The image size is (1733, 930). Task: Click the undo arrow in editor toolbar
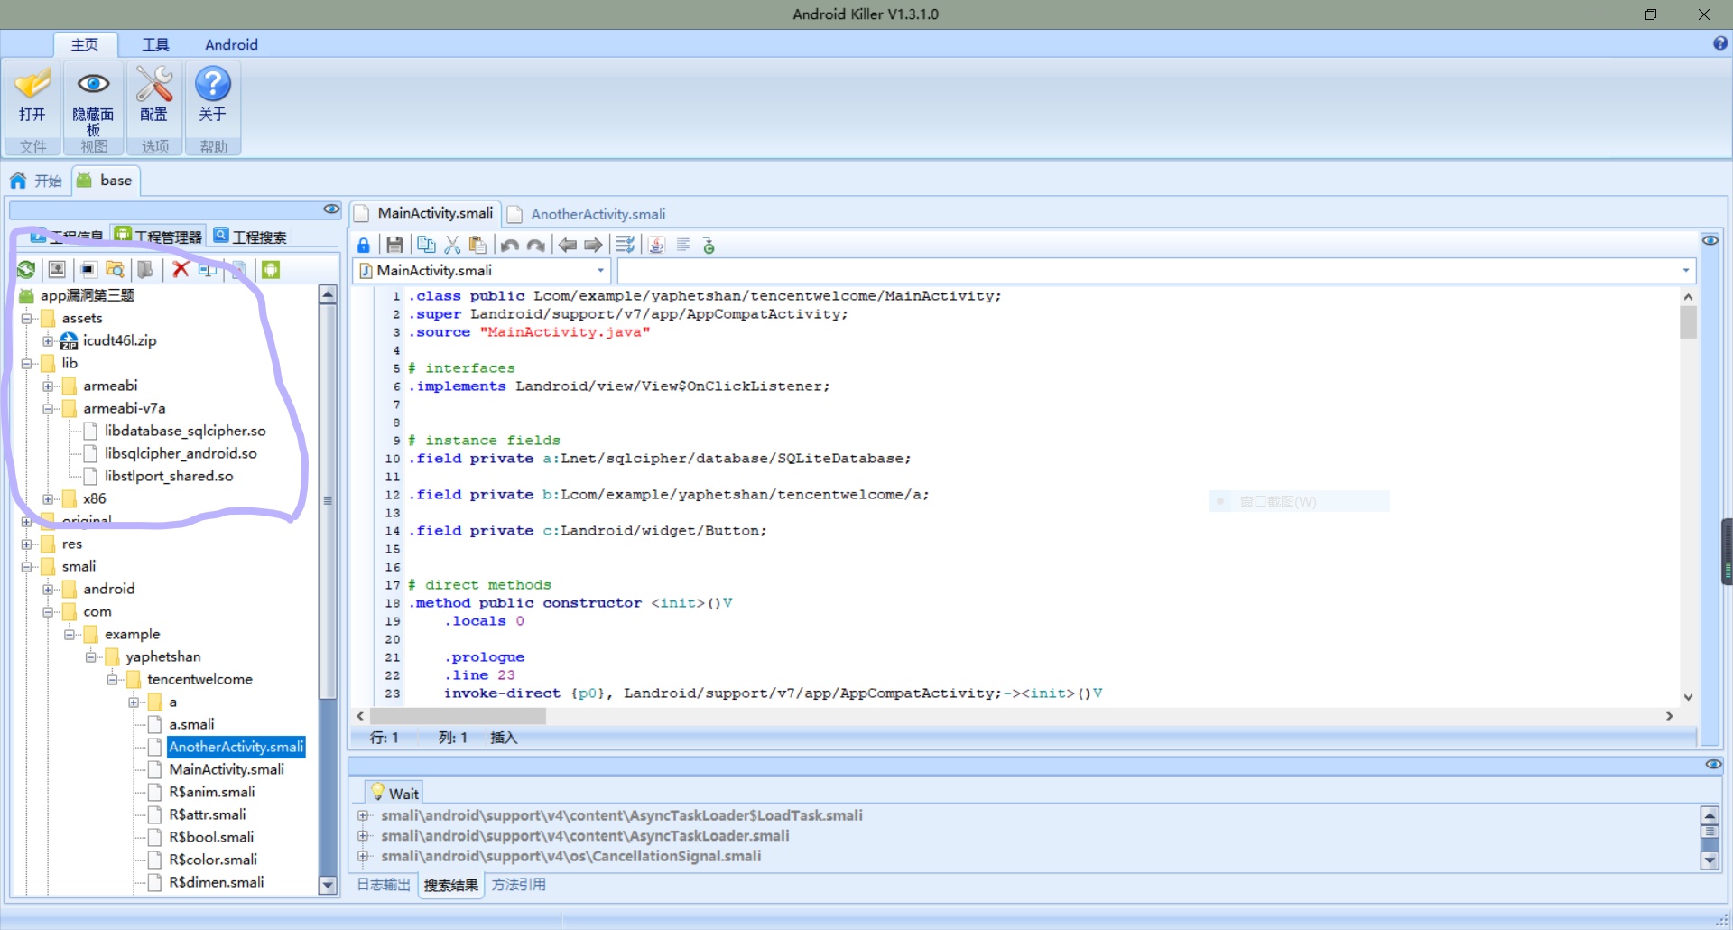tap(509, 245)
